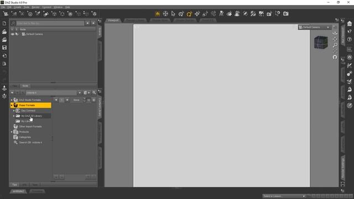Open the File menu
This screenshot has width=354, height=199.
pyautogui.click(x=3, y=7)
